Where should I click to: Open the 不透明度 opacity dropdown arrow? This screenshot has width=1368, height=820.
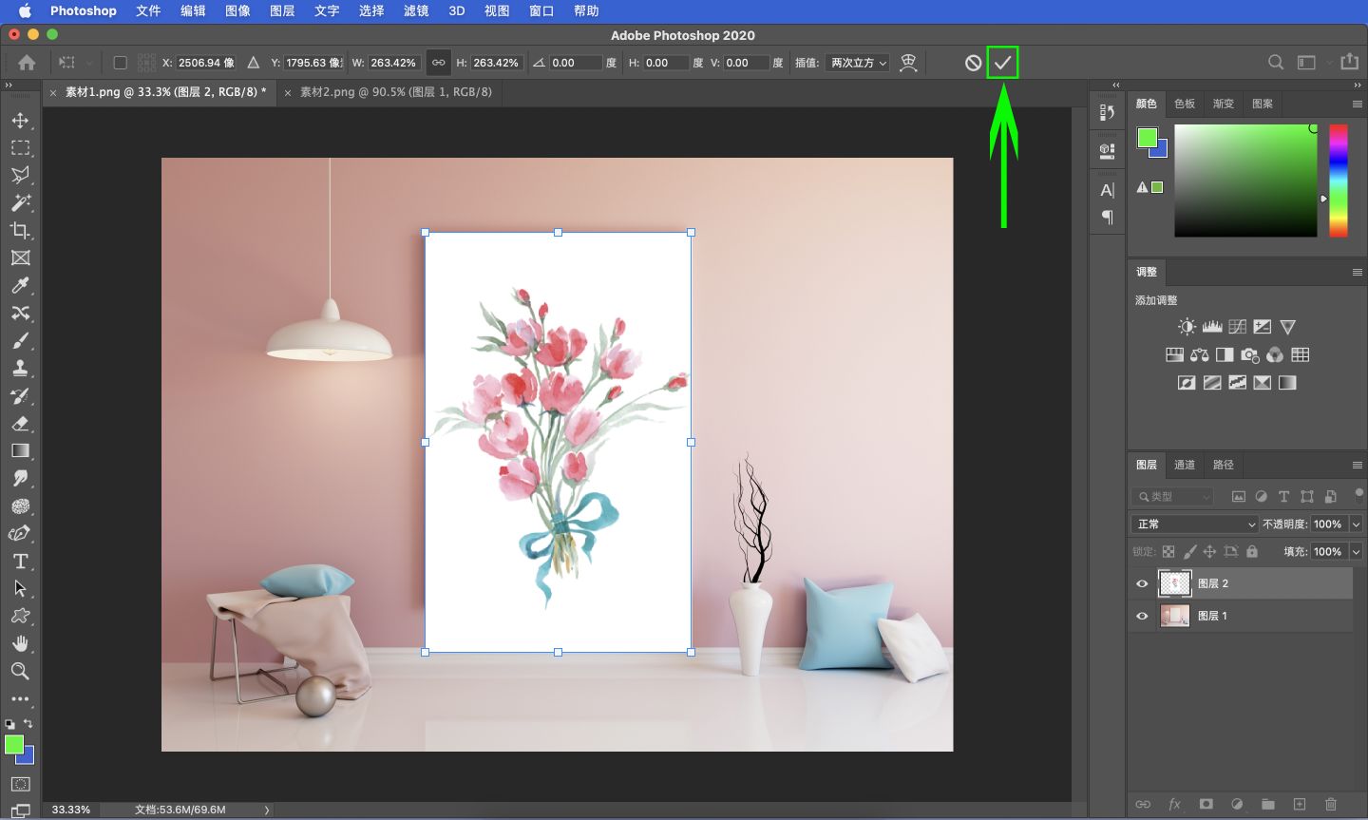tap(1357, 524)
